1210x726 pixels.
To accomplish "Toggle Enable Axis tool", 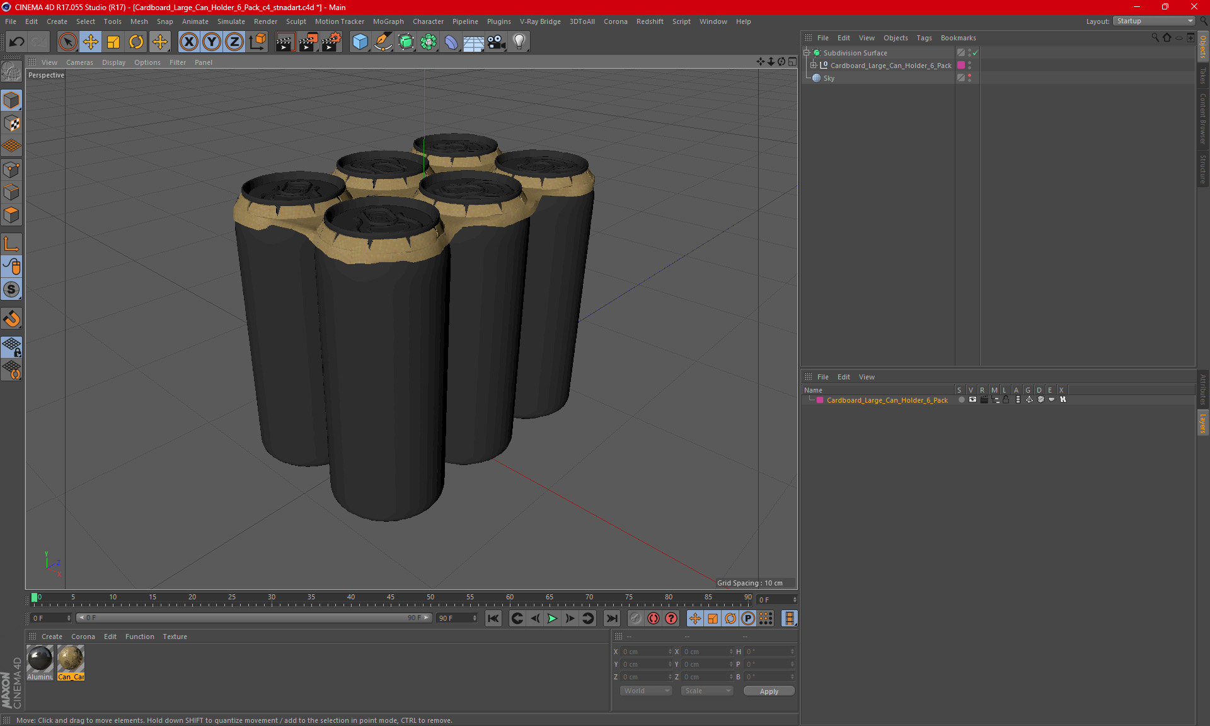I will 11,244.
